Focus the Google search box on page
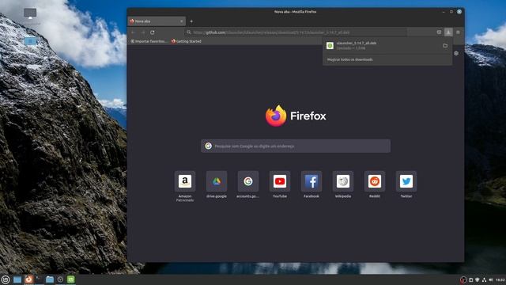The image size is (506, 285). [x=296, y=146]
